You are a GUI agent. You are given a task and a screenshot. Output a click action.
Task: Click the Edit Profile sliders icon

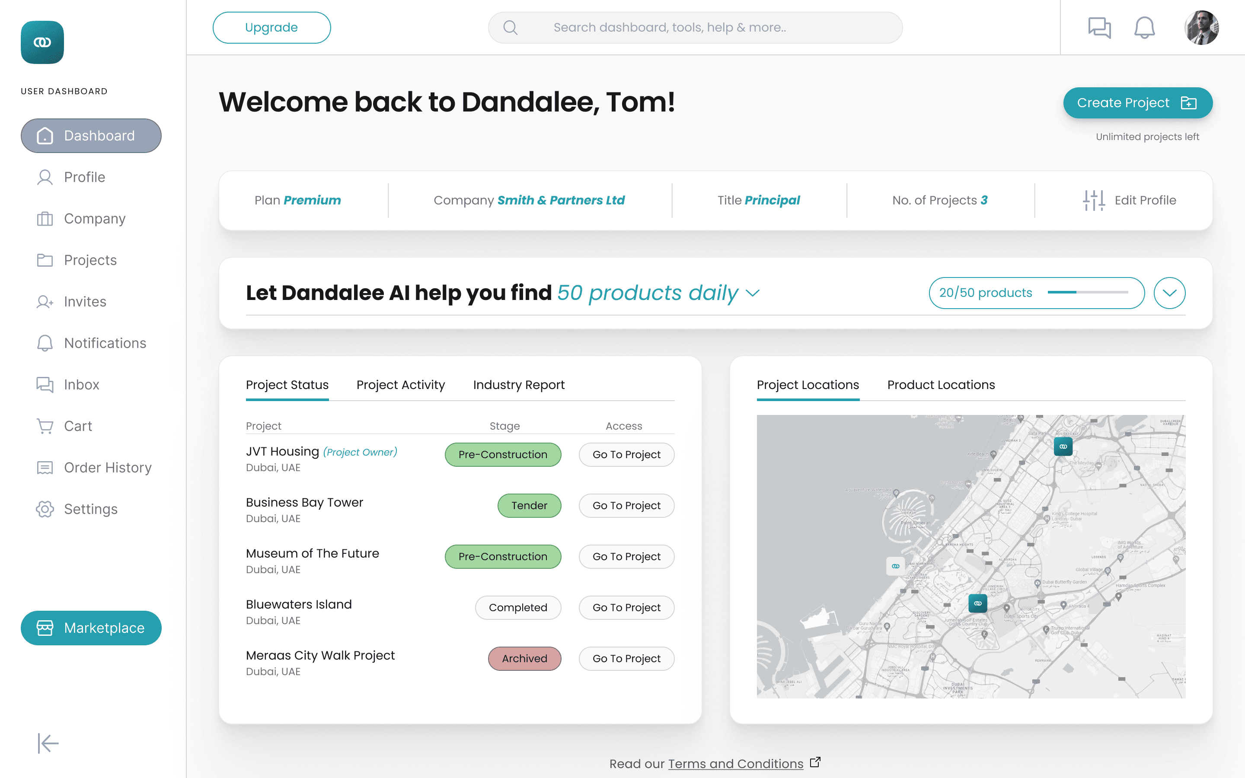click(x=1093, y=200)
